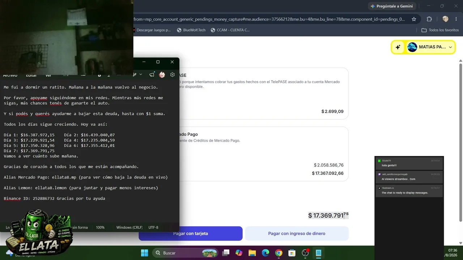Click the 100% zoom level in Notepad
This screenshot has height=260, width=463.
[x=100, y=227]
